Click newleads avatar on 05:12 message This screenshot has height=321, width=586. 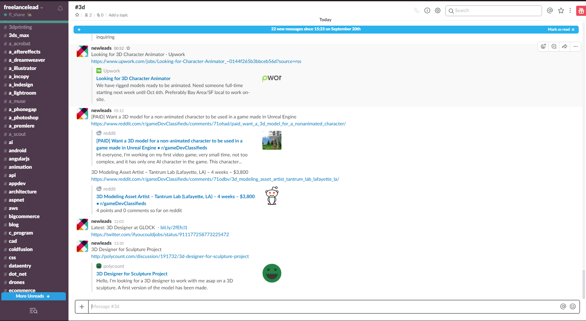pos(82,114)
